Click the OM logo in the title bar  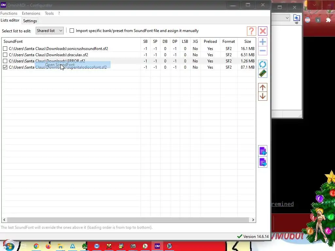coord(3,5)
